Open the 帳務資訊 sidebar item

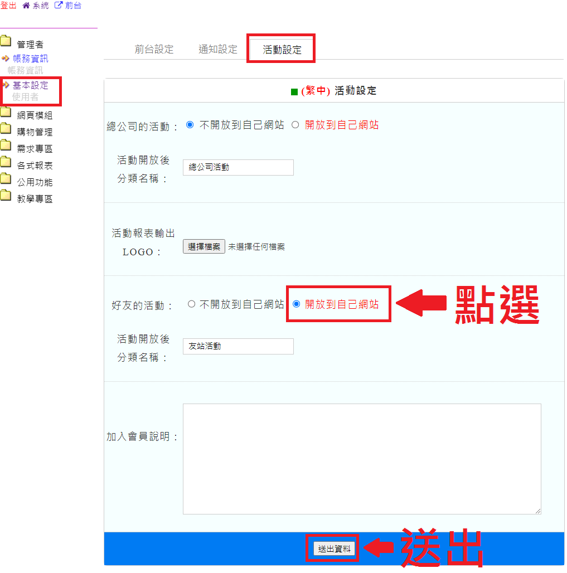click(30, 59)
